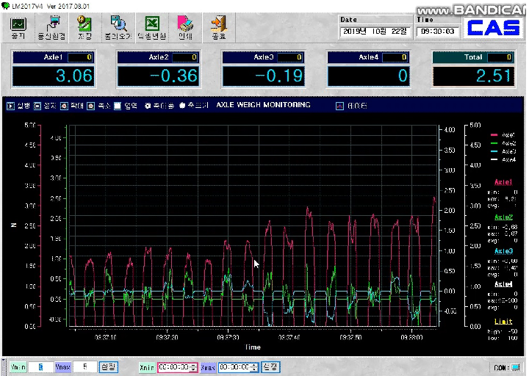Open the underlined Axle2 statistics link
Image resolution: width=529 pixels, height=376 pixels.
pos(503,217)
